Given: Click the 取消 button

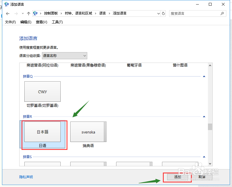Looking at the screenshot, I should [x=203, y=177].
